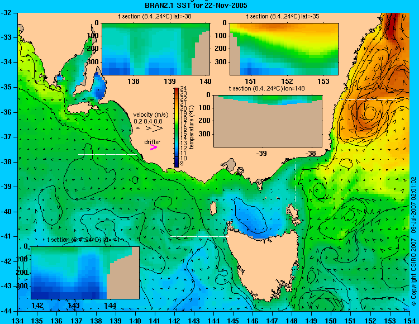Viewport: 419px width, 324px height.
Task: Click the magenta drifter arrow marker
Action: click(x=154, y=147)
